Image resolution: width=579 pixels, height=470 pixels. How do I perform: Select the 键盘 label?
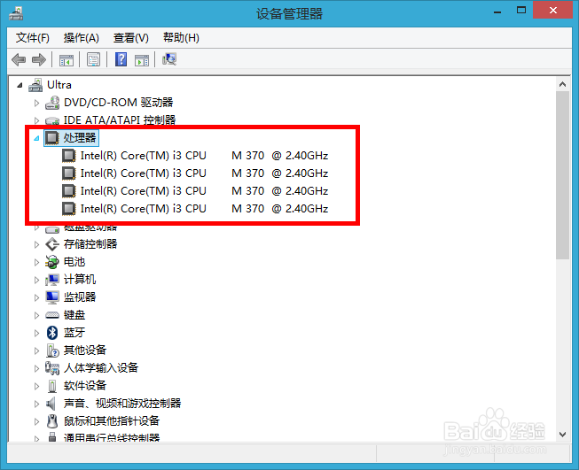[x=74, y=315]
